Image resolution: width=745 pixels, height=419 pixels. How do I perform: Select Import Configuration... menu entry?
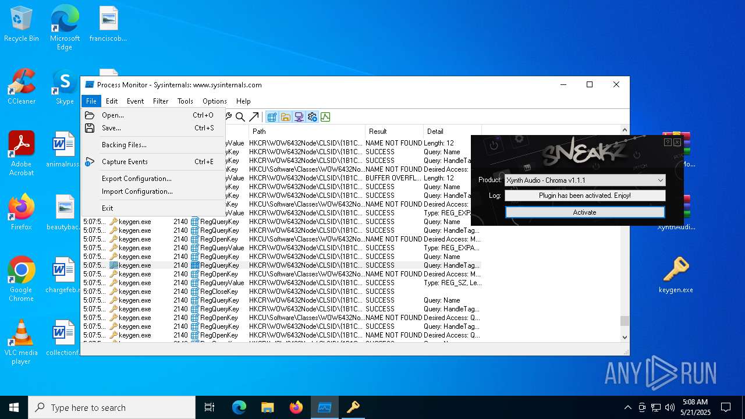click(152, 191)
